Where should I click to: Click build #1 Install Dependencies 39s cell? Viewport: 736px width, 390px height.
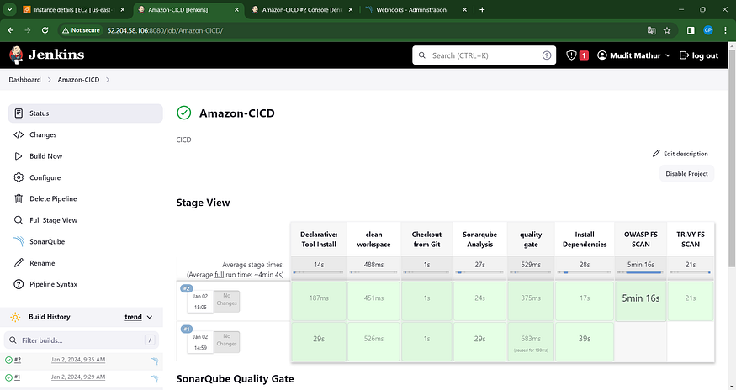pos(585,341)
